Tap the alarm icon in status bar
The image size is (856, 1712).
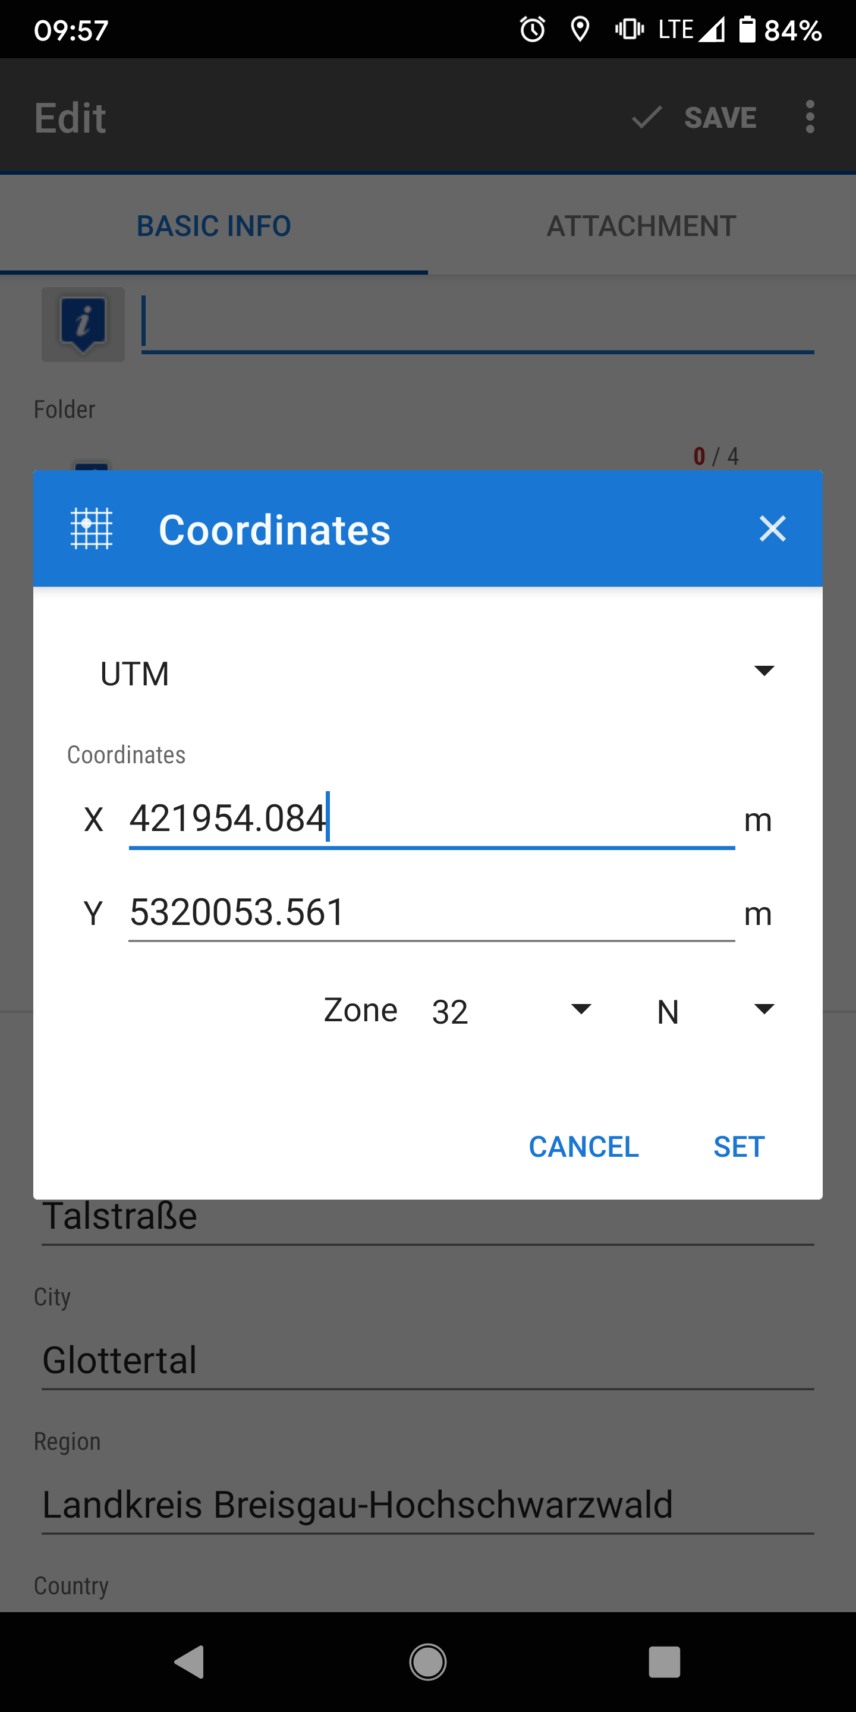pos(533,29)
